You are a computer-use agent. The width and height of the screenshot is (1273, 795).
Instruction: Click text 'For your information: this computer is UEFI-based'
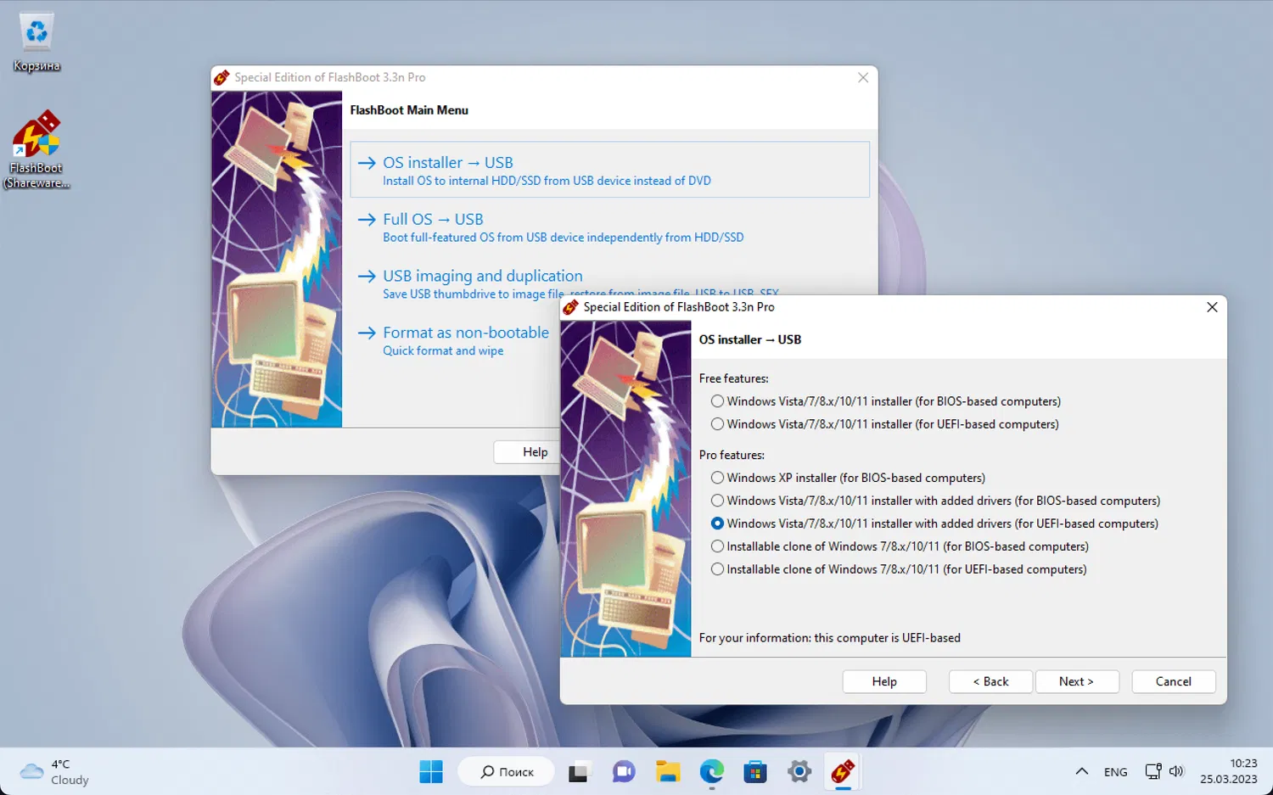830,638
